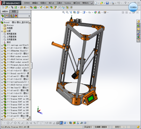Click the green LCD screen on the model
Viewport: 141px width, 129px height.
[x=91, y=98]
